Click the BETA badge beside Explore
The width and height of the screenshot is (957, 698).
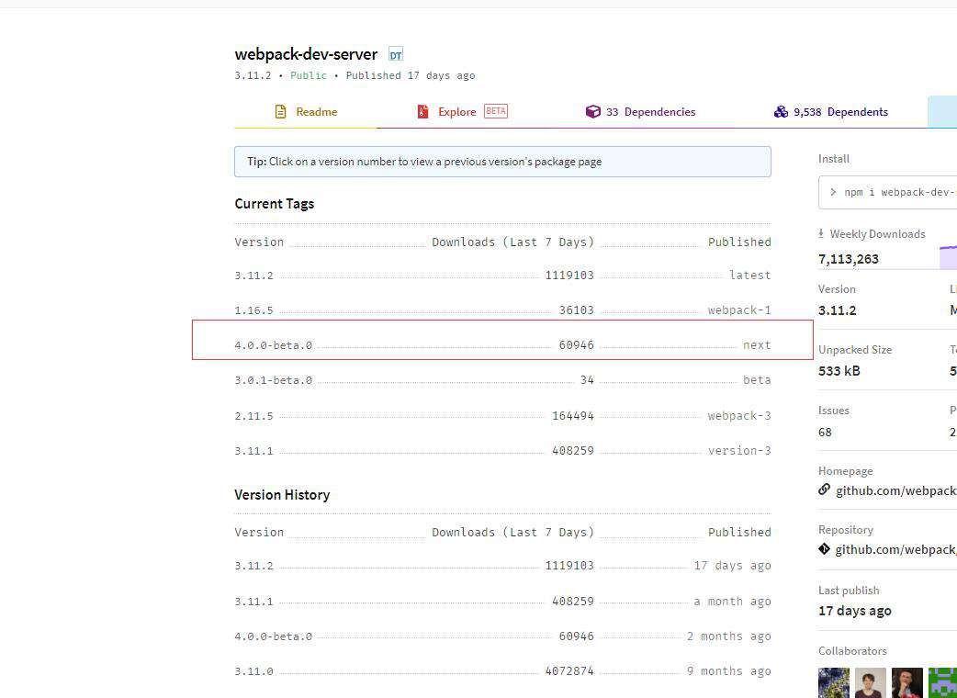[x=496, y=111]
